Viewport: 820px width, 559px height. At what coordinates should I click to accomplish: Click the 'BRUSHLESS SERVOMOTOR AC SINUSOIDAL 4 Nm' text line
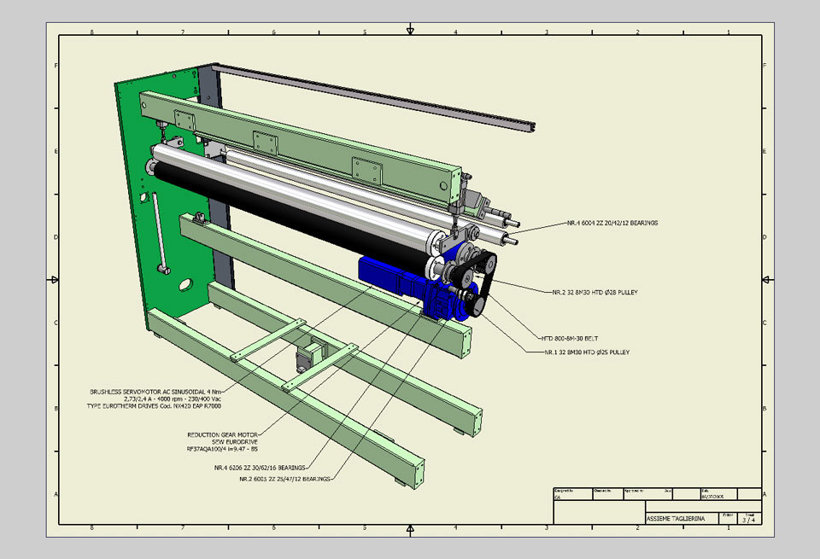point(155,392)
